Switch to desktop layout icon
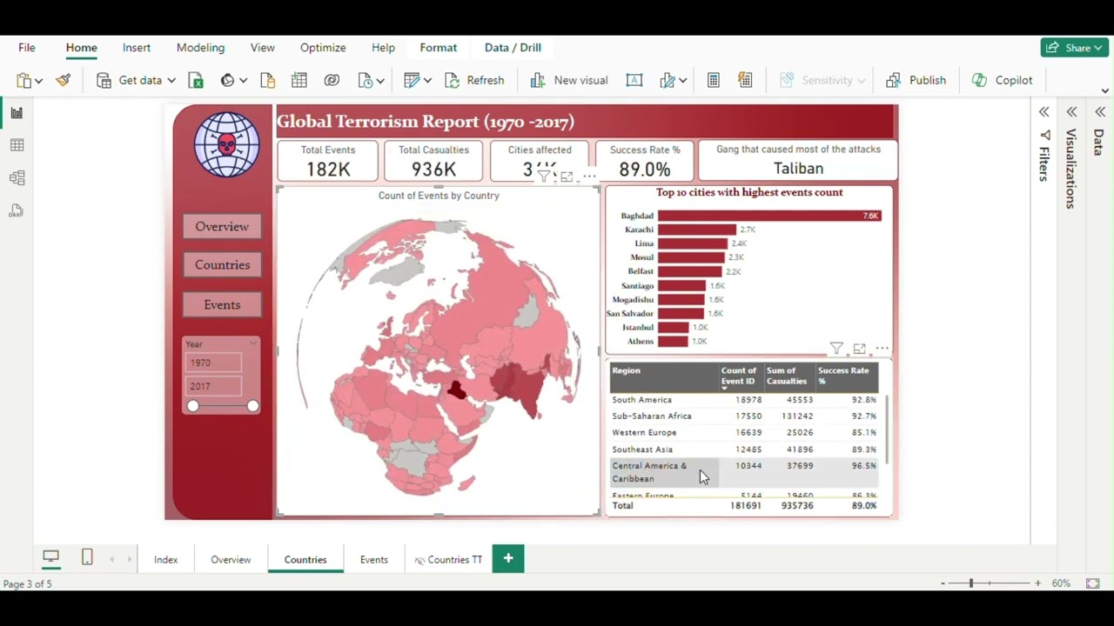 [x=51, y=557]
